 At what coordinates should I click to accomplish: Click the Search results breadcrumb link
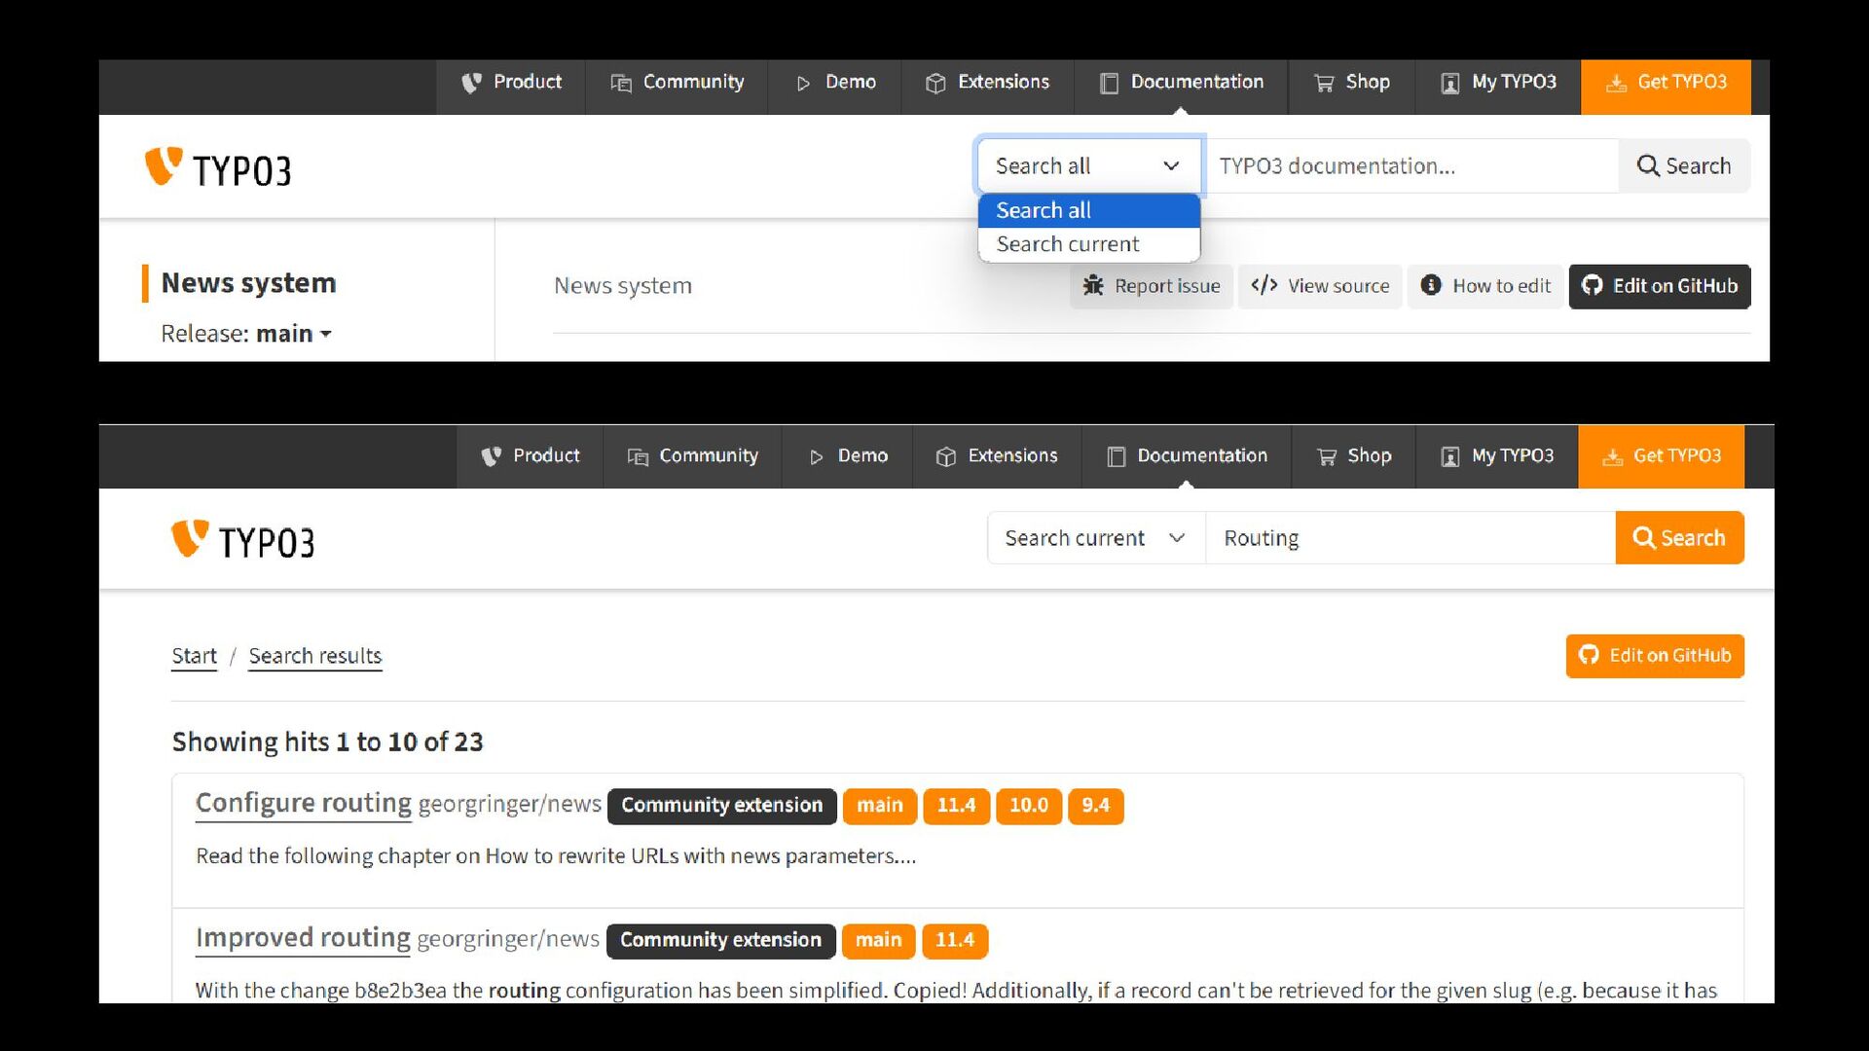[x=315, y=656]
